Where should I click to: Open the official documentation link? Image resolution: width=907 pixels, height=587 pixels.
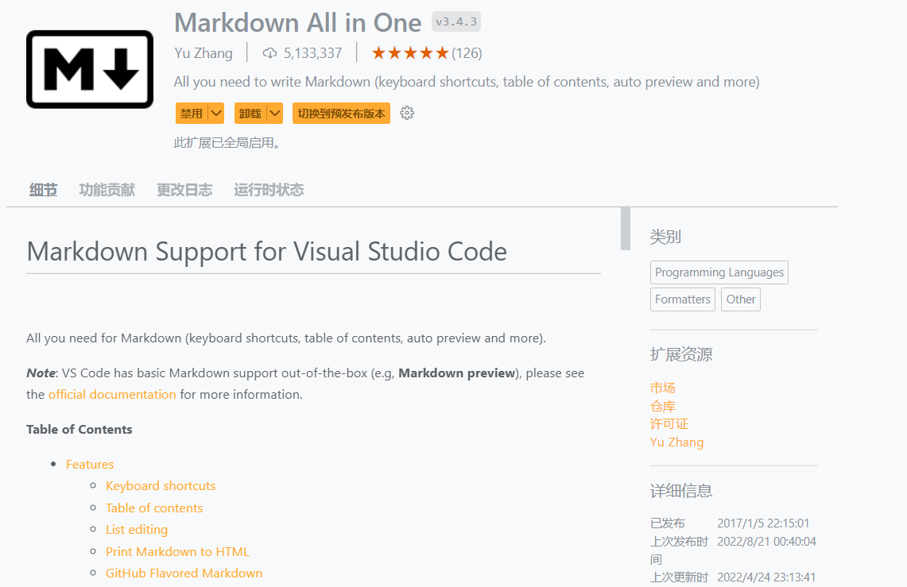click(x=112, y=395)
